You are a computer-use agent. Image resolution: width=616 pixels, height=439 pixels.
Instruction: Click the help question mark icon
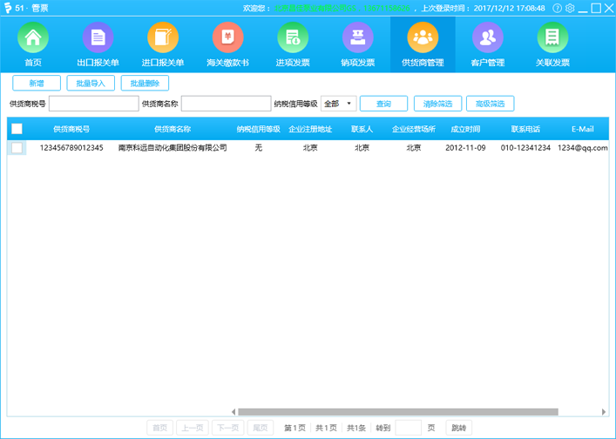point(558,8)
